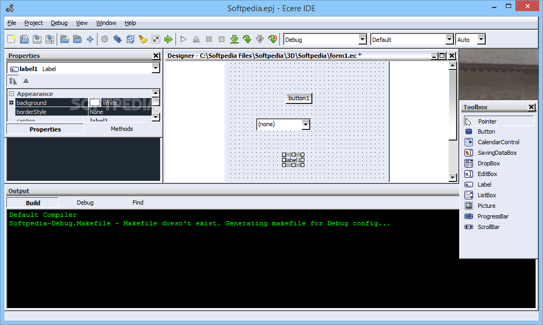Viewport: 543px width, 325px height.
Task: Click the green Run arrow icon
Action: (169, 39)
